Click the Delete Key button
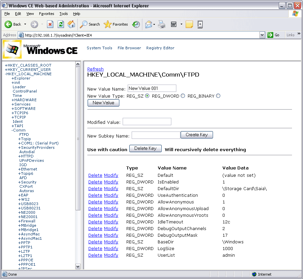Viewport: 303px width, 279px height. point(145,148)
